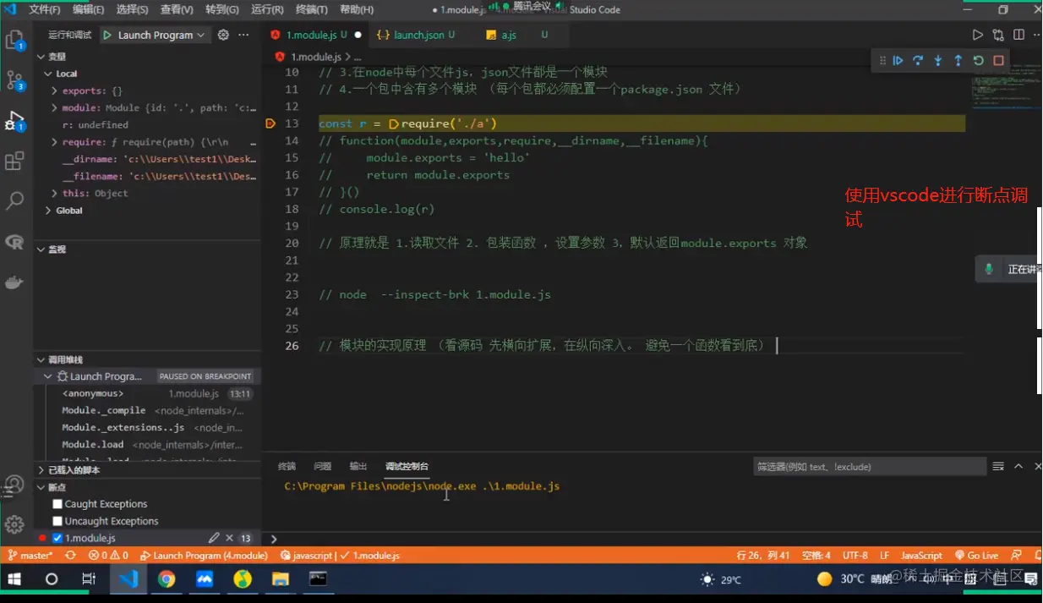The image size is (1043, 603).
Task: Enable Caught Exceptions breakpoint
Action: 57,504
